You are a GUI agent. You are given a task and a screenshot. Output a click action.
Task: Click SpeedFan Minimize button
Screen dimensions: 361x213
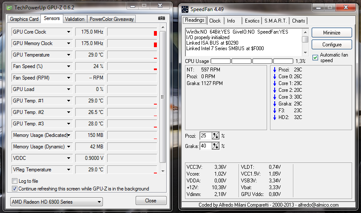coord(332,33)
